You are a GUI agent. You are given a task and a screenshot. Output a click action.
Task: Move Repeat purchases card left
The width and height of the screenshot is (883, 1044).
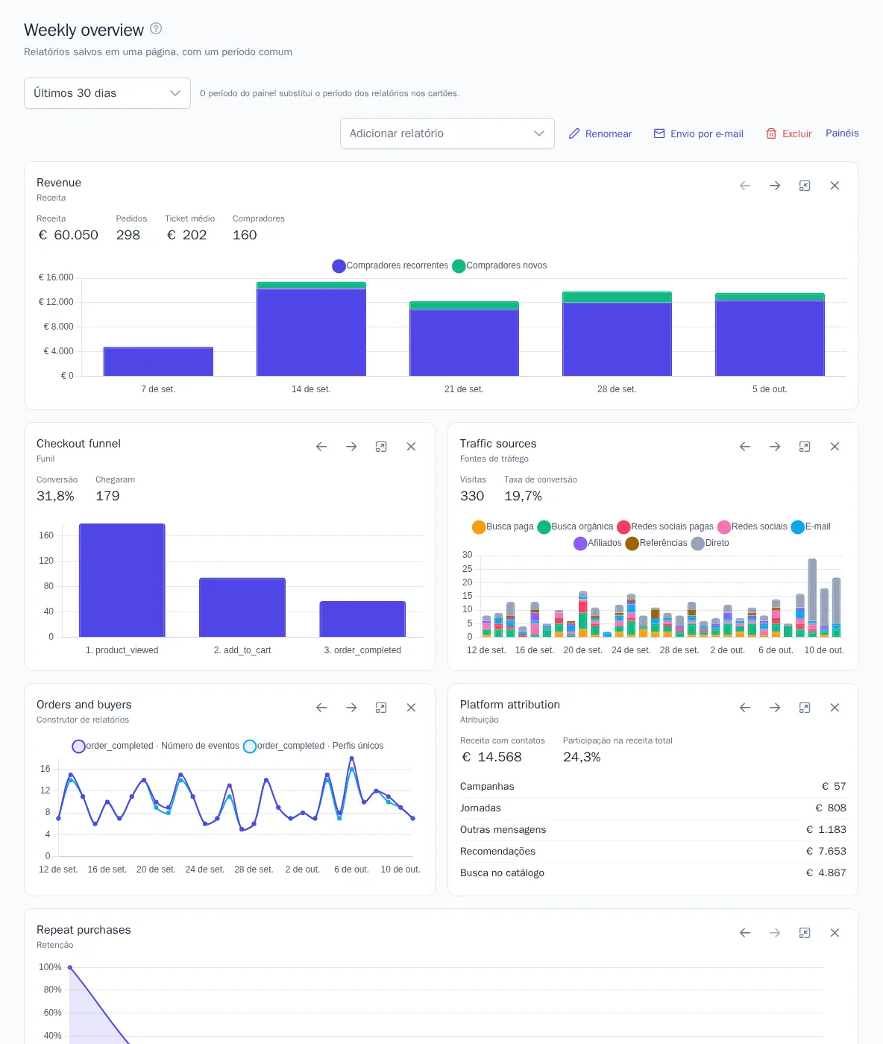click(x=745, y=933)
